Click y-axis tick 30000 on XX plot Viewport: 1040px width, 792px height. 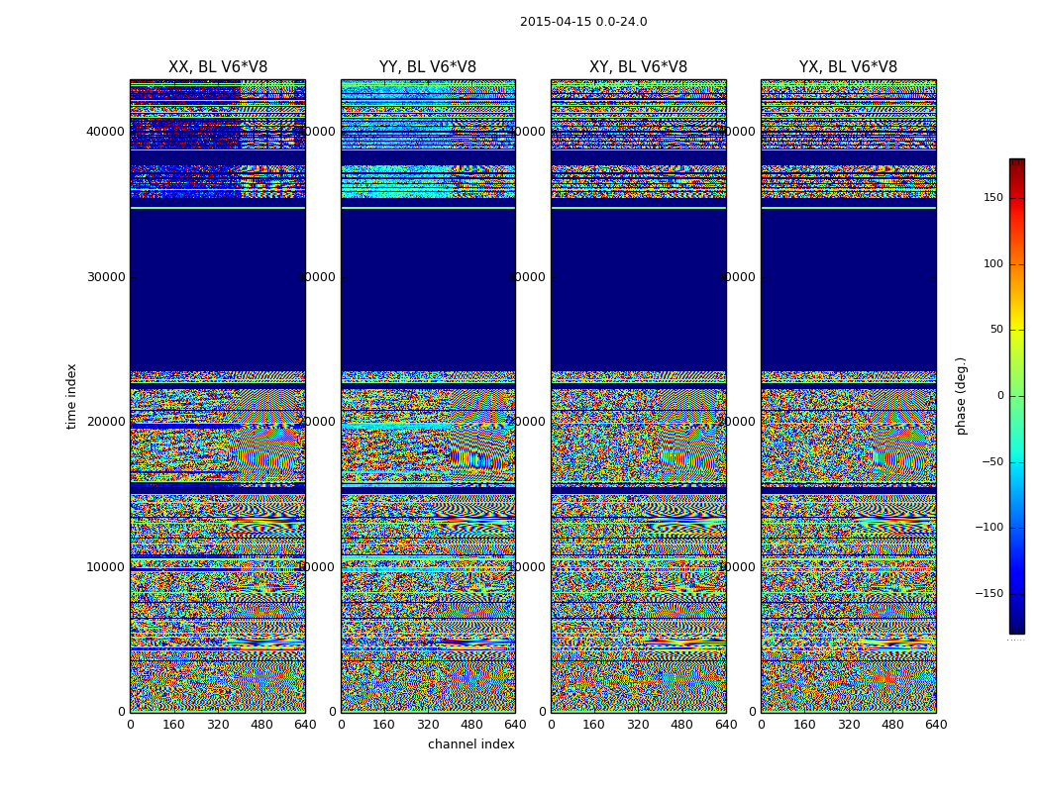(105, 277)
